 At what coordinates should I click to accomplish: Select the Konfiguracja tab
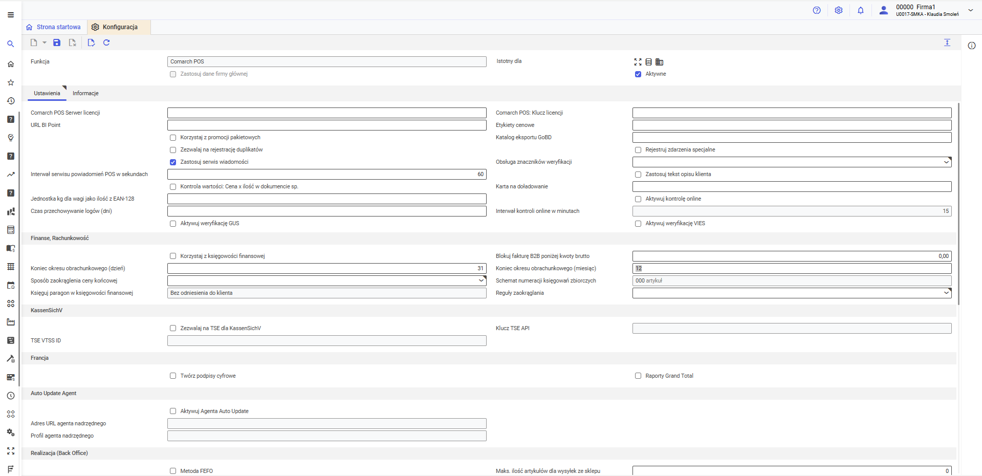click(x=119, y=27)
